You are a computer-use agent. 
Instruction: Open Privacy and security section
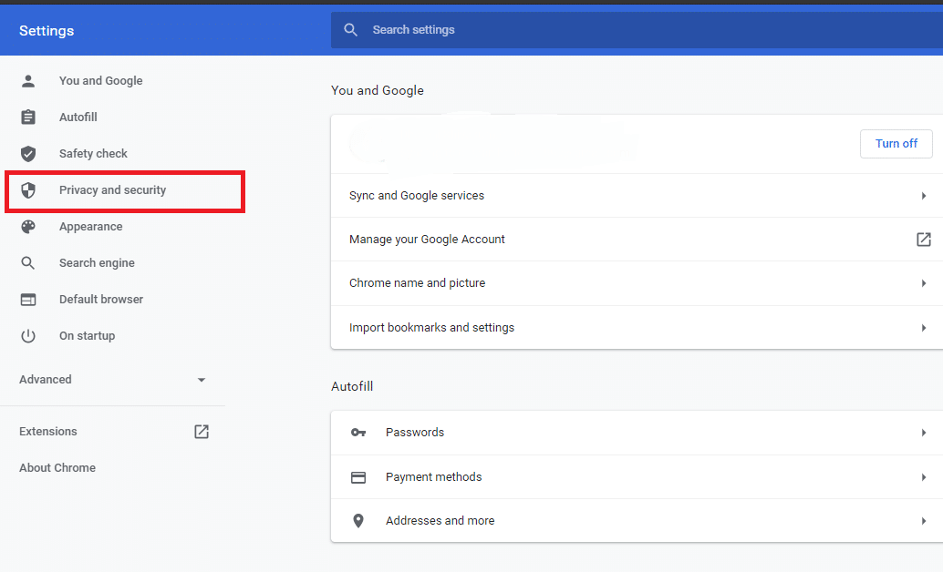click(112, 190)
